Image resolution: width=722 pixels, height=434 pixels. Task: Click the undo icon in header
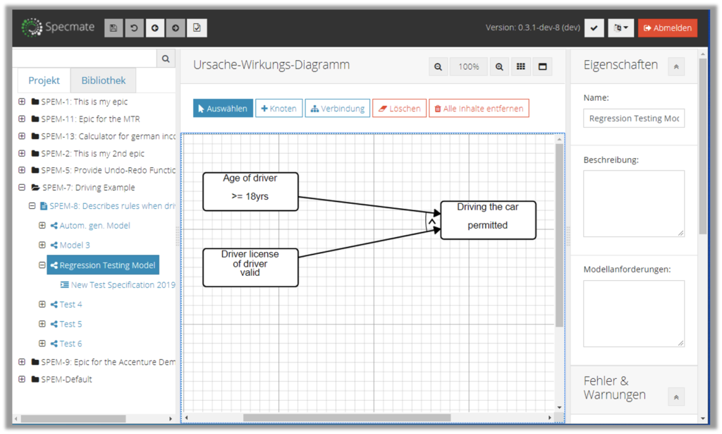(134, 28)
